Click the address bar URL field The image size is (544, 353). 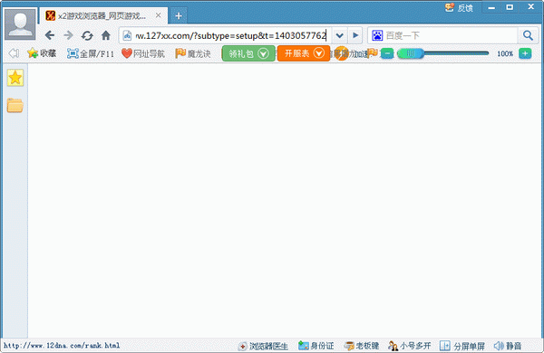pos(231,35)
